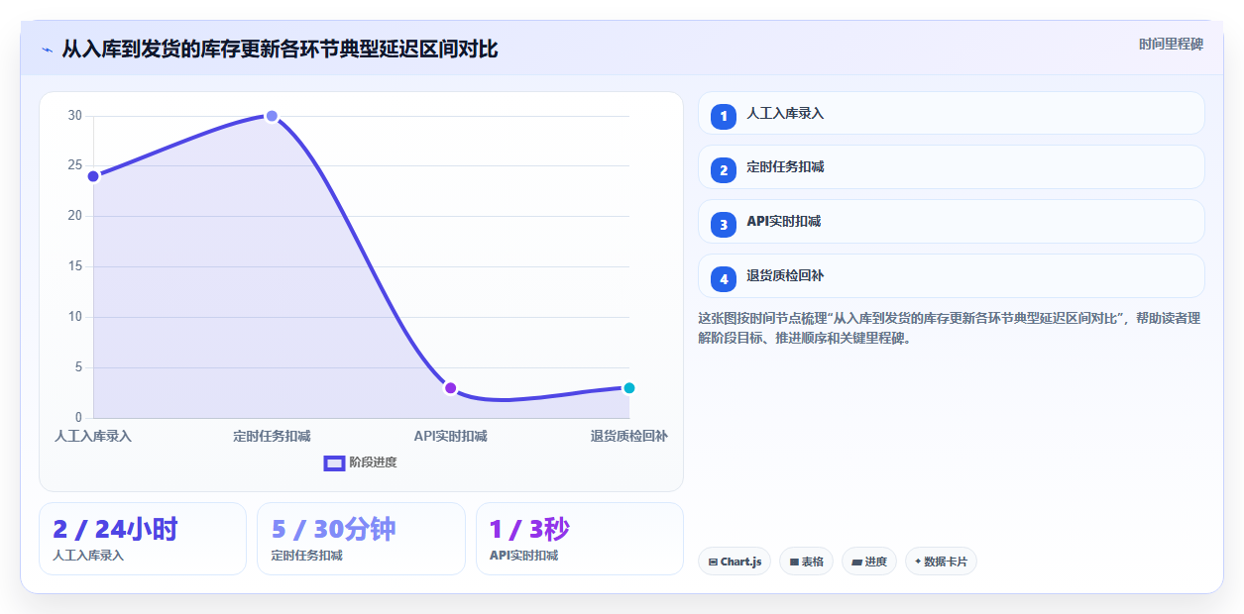Click the 2 / 24小时 stat card

point(143,539)
